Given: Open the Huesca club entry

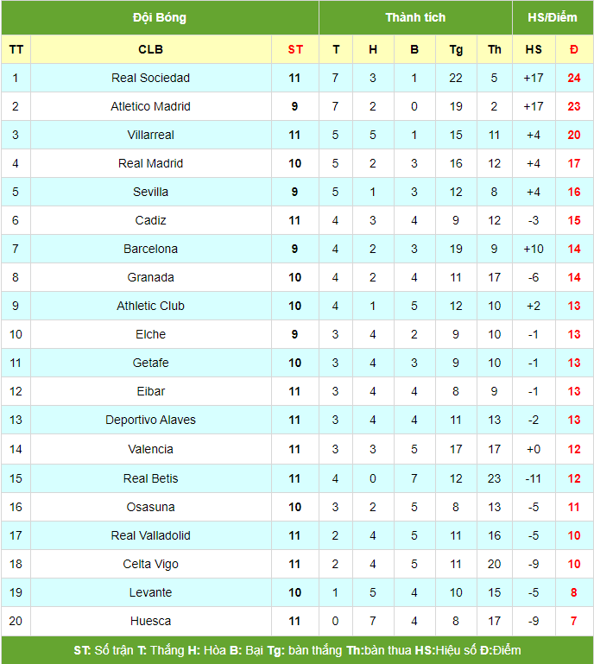Looking at the screenshot, I should point(150,621).
